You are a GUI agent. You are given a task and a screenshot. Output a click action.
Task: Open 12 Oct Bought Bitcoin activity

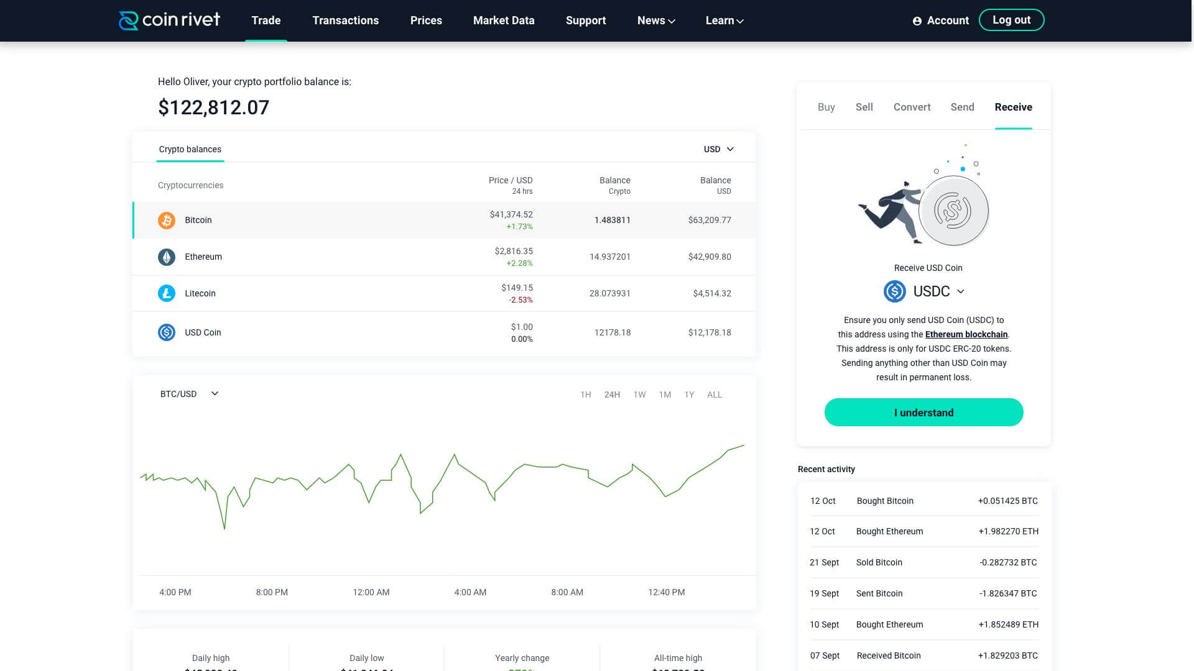click(x=923, y=501)
